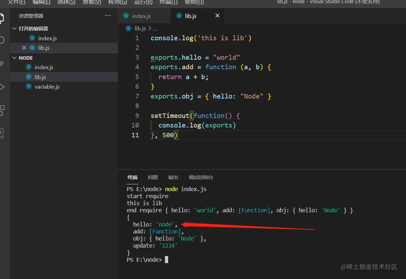Open the Search activity bar icon
The height and width of the screenshot is (279, 406).
coord(1,40)
